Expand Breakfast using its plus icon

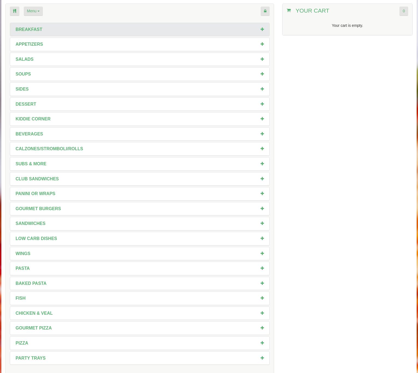click(262, 29)
